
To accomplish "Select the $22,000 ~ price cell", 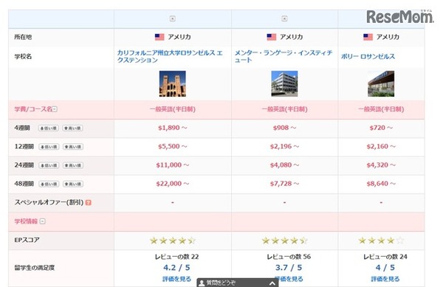I will [x=172, y=184].
